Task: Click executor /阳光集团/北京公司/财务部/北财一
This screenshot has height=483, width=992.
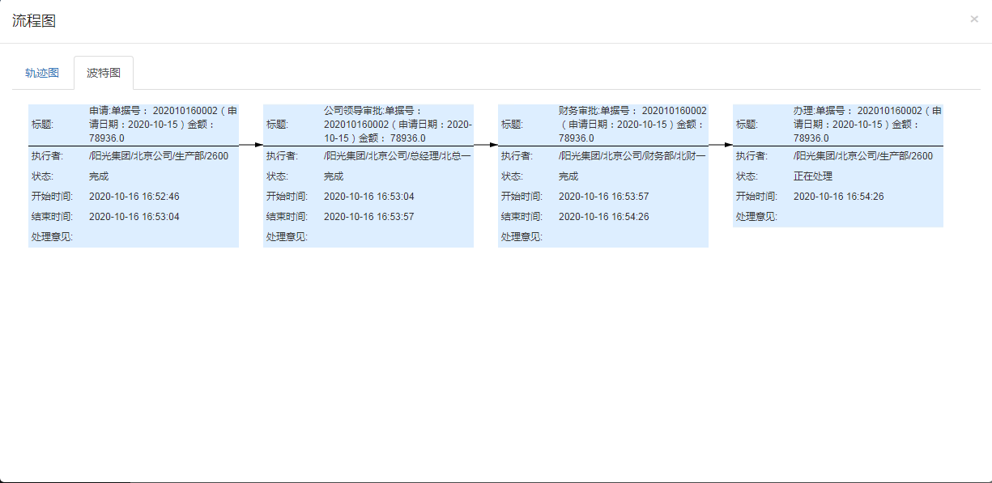Action: click(632, 156)
